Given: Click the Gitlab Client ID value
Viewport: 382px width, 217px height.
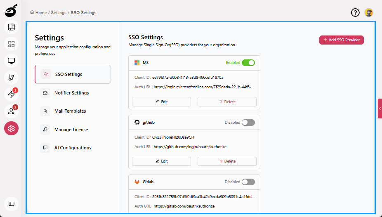Looking at the screenshot, I should tap(203, 197).
